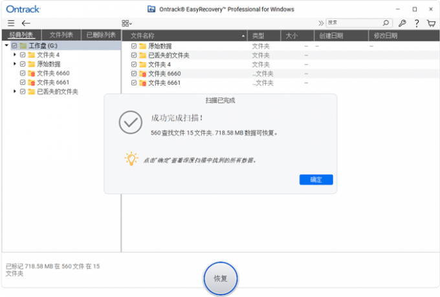Select 原始数据 folder icon in tree
Screen dimensions: 440x297
(x=32, y=64)
